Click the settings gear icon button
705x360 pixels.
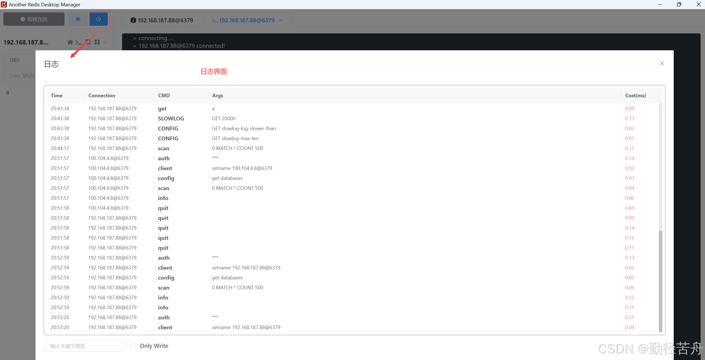pyautogui.click(x=78, y=19)
